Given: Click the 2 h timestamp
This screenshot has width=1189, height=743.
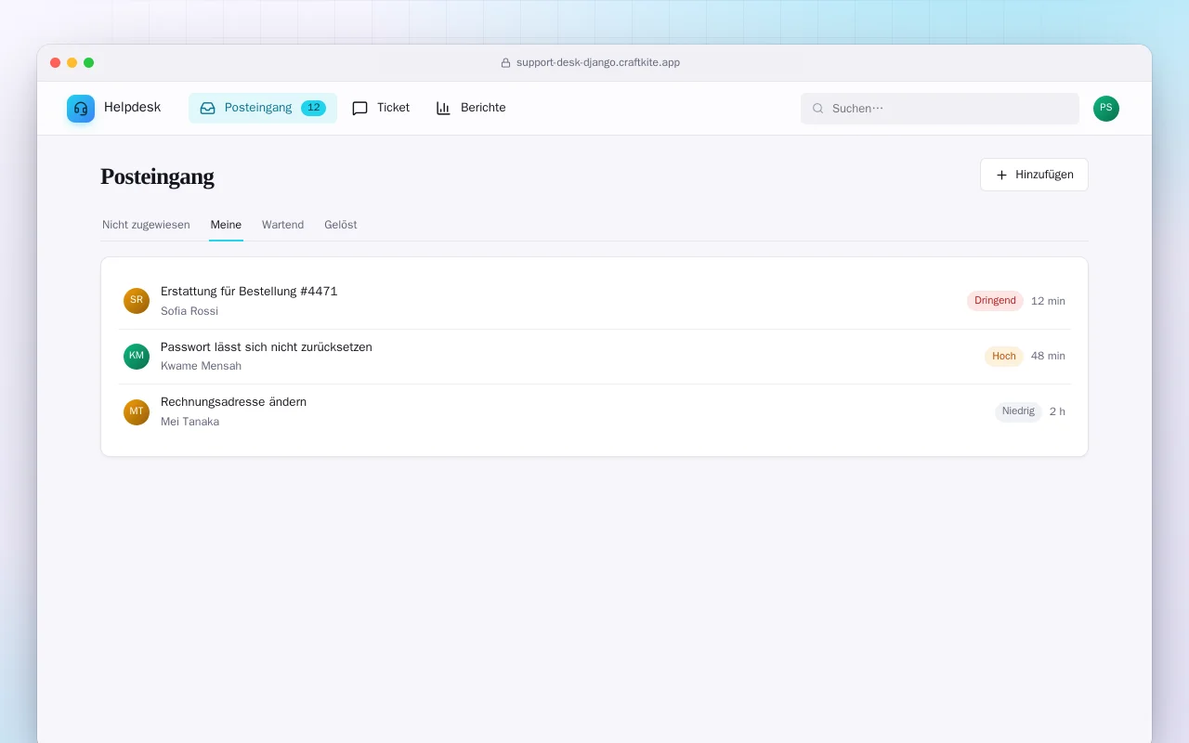Looking at the screenshot, I should pos(1057,411).
